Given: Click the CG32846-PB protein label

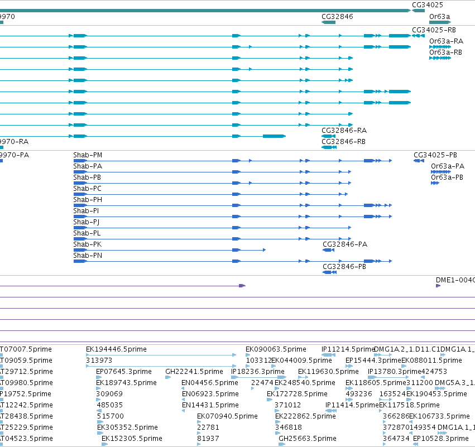Looking at the screenshot, I should [344, 267].
